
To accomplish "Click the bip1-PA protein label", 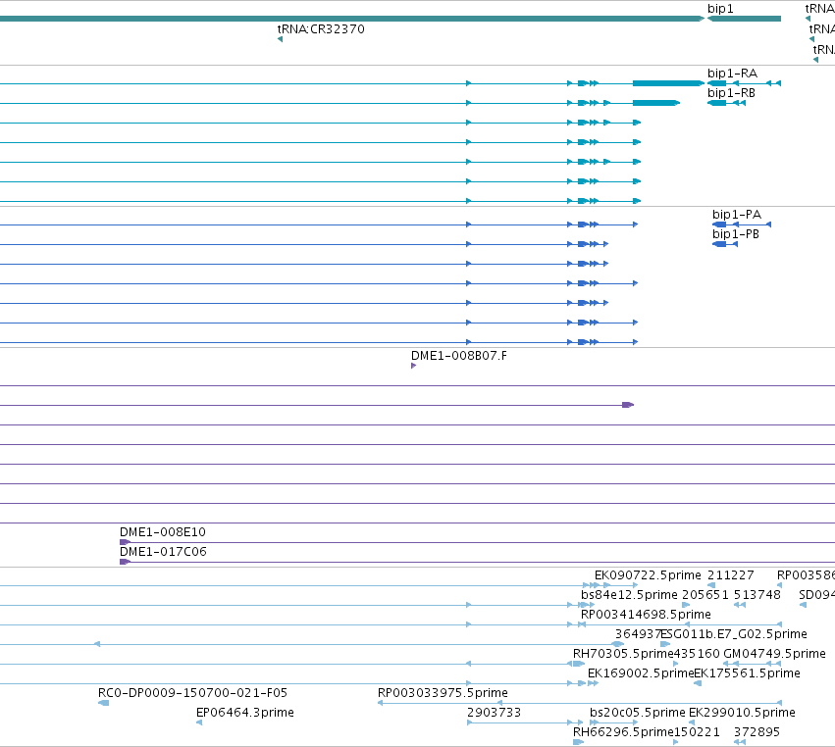I will (x=737, y=215).
